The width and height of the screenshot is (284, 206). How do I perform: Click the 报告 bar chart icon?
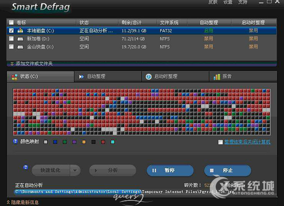coord(217,77)
